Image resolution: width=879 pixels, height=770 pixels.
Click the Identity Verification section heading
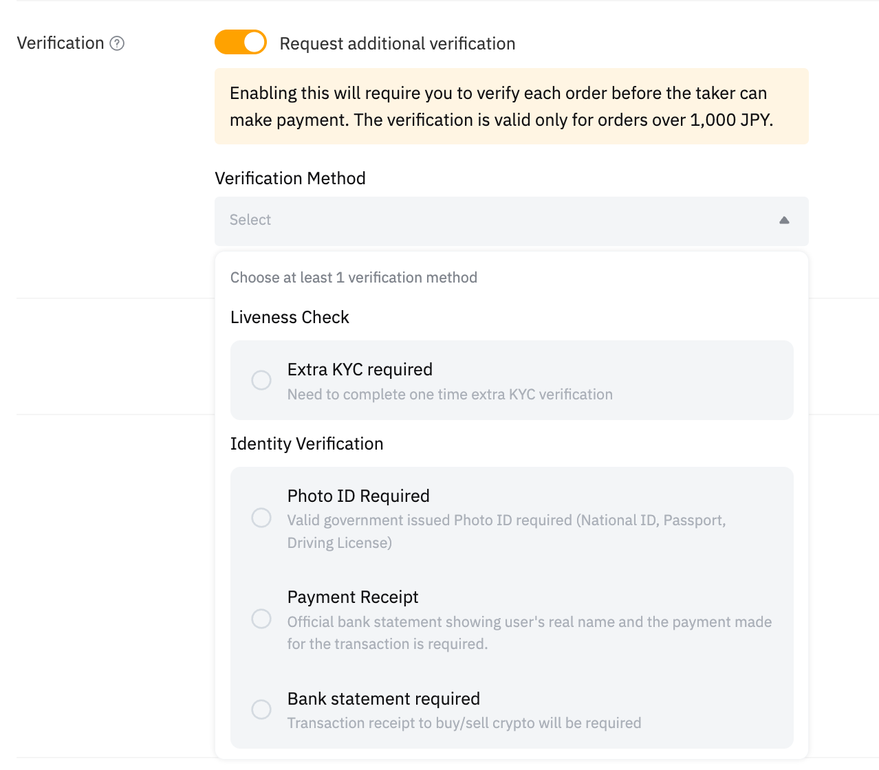point(307,444)
